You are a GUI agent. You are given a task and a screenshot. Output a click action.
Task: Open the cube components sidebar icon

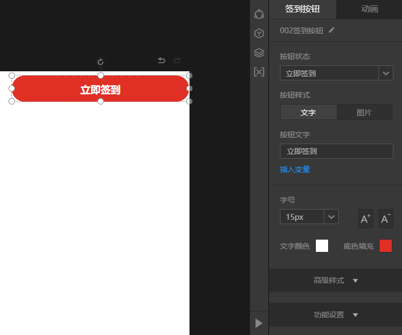point(259,33)
